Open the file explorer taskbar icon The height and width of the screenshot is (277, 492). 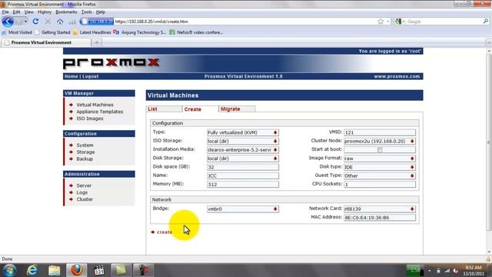click(55, 270)
